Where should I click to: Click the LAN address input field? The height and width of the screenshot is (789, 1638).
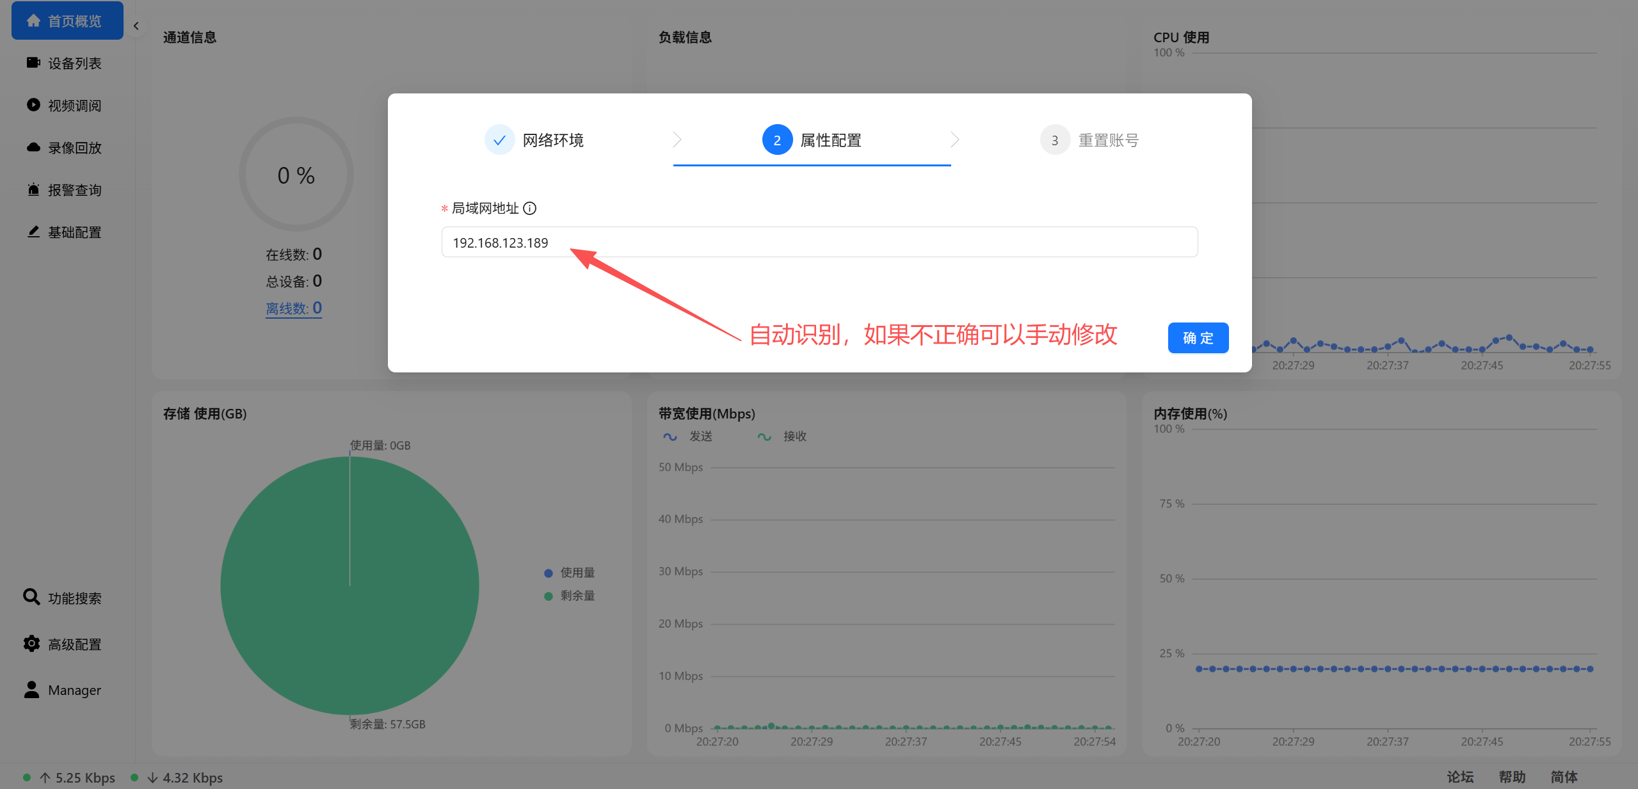click(819, 243)
